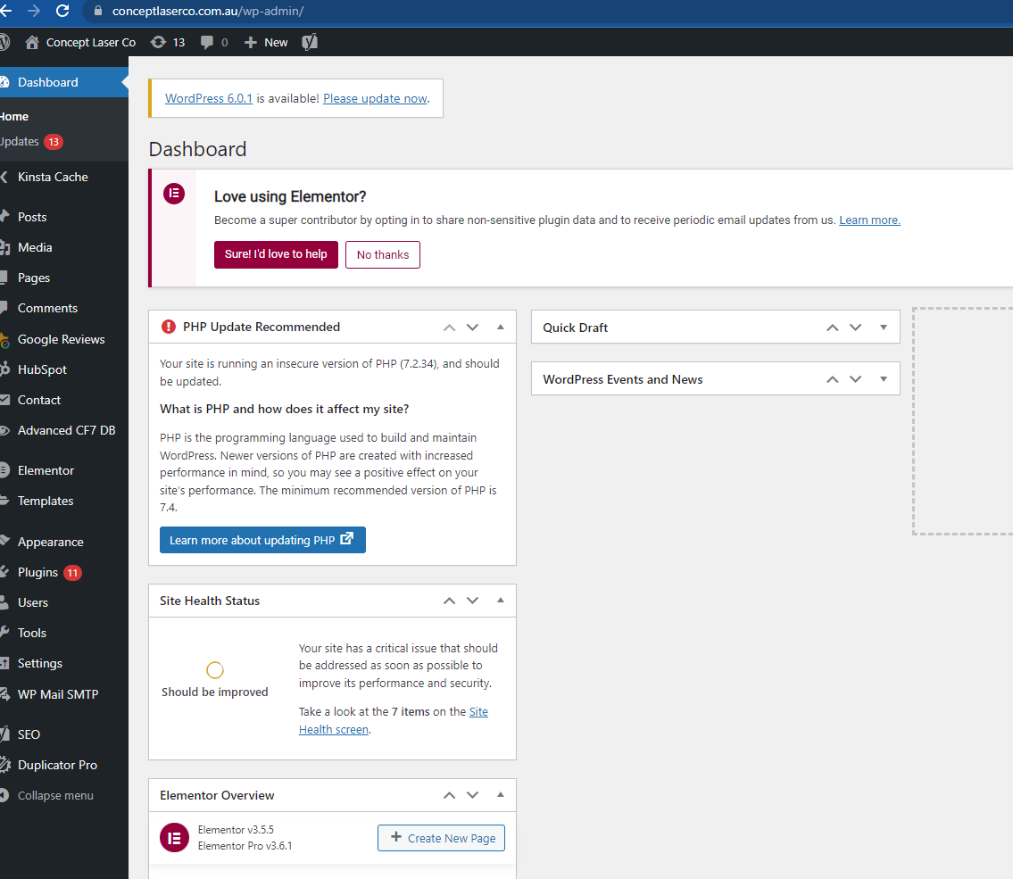Collapse the PHP Update Recommended panel
This screenshot has height=879, width=1013.
[500, 327]
